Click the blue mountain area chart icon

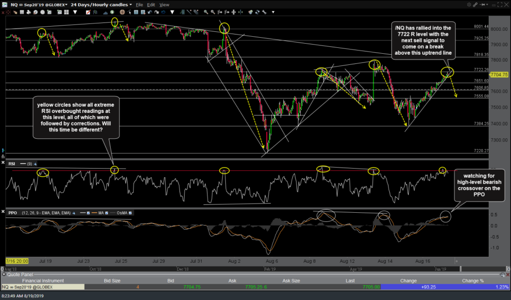[x=105, y=12]
